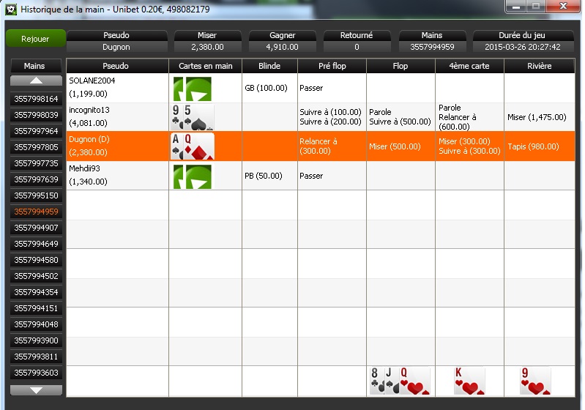The width and height of the screenshot is (585, 410).
Task: Click the Retourné value 0
Action: click(357, 47)
